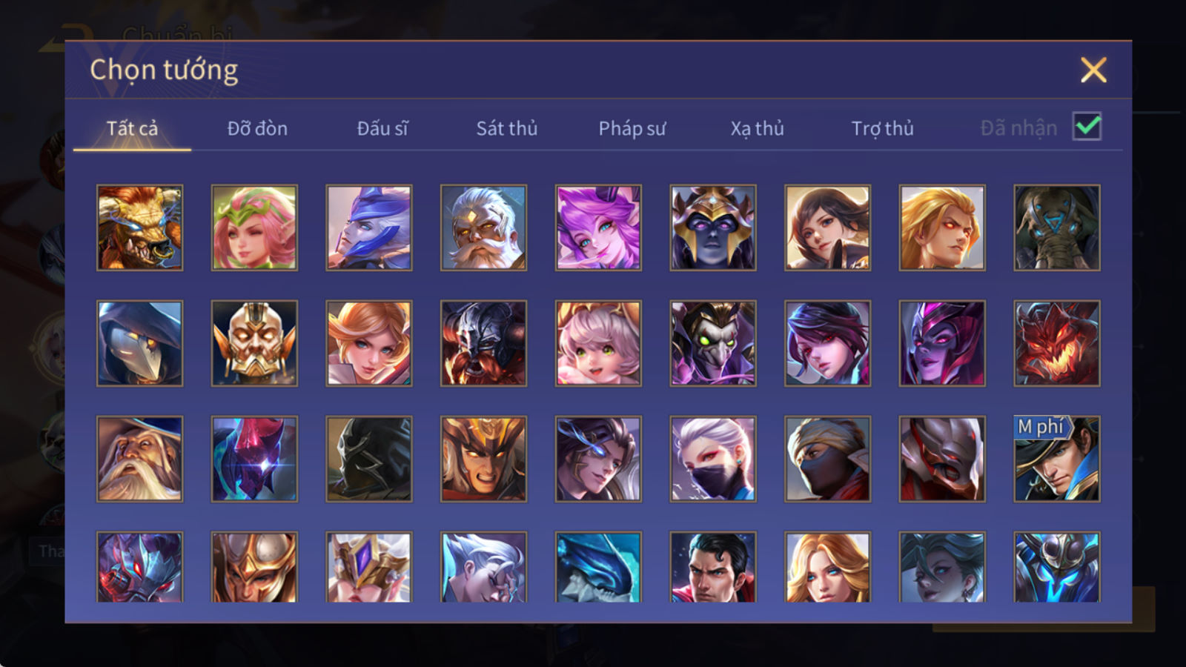Screen dimensions: 1186x667
Task: Filter heroes with the 'Đấu sĩ' tab
Action: point(382,128)
